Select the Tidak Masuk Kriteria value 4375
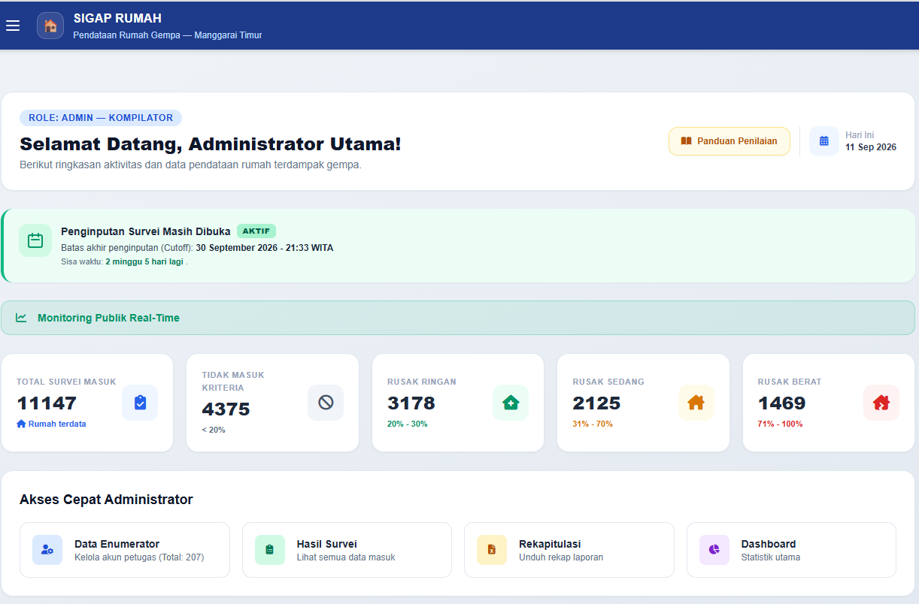Viewport: 919px width, 604px height. point(226,409)
